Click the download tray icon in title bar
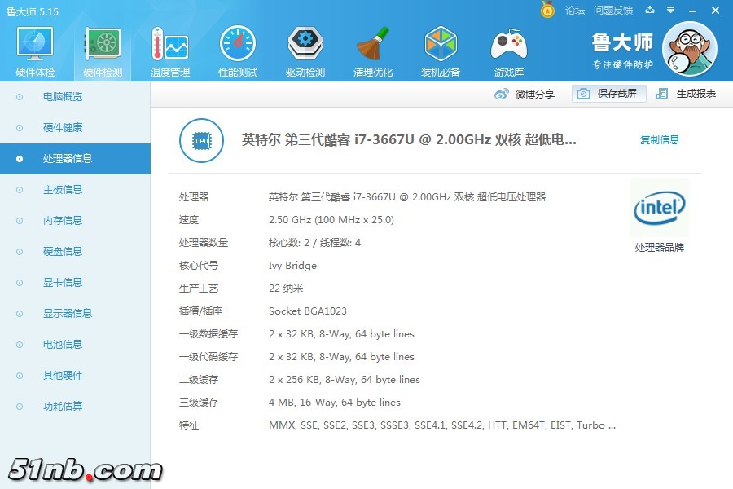733x489 pixels. pos(650,10)
